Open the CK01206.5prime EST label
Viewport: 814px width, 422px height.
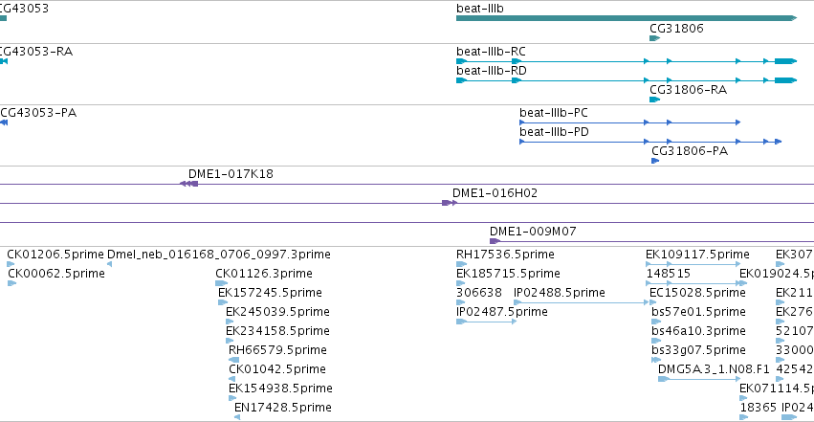(x=55, y=255)
